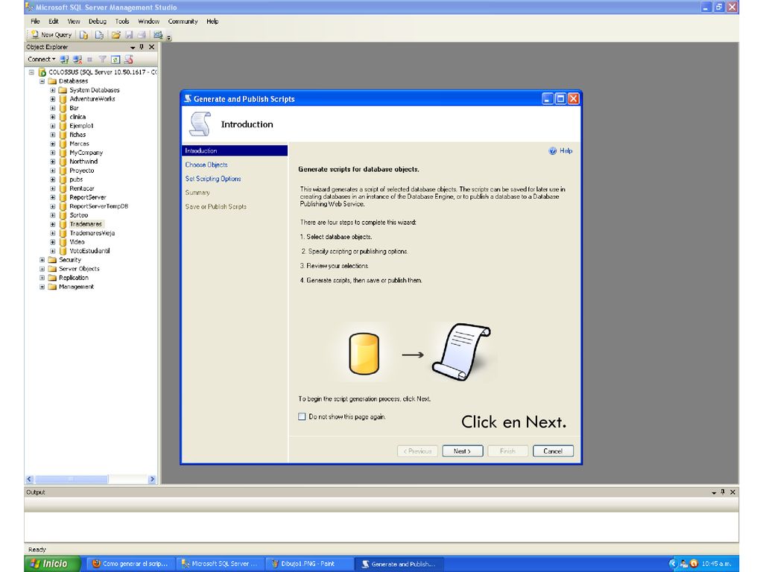The height and width of the screenshot is (572, 763).
Task: Expand the AdventureWorks database node
Action: 53,99
